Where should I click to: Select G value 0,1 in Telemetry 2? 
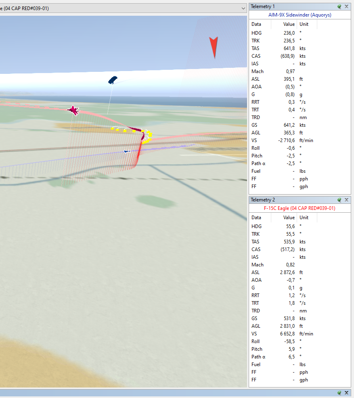point(291,288)
